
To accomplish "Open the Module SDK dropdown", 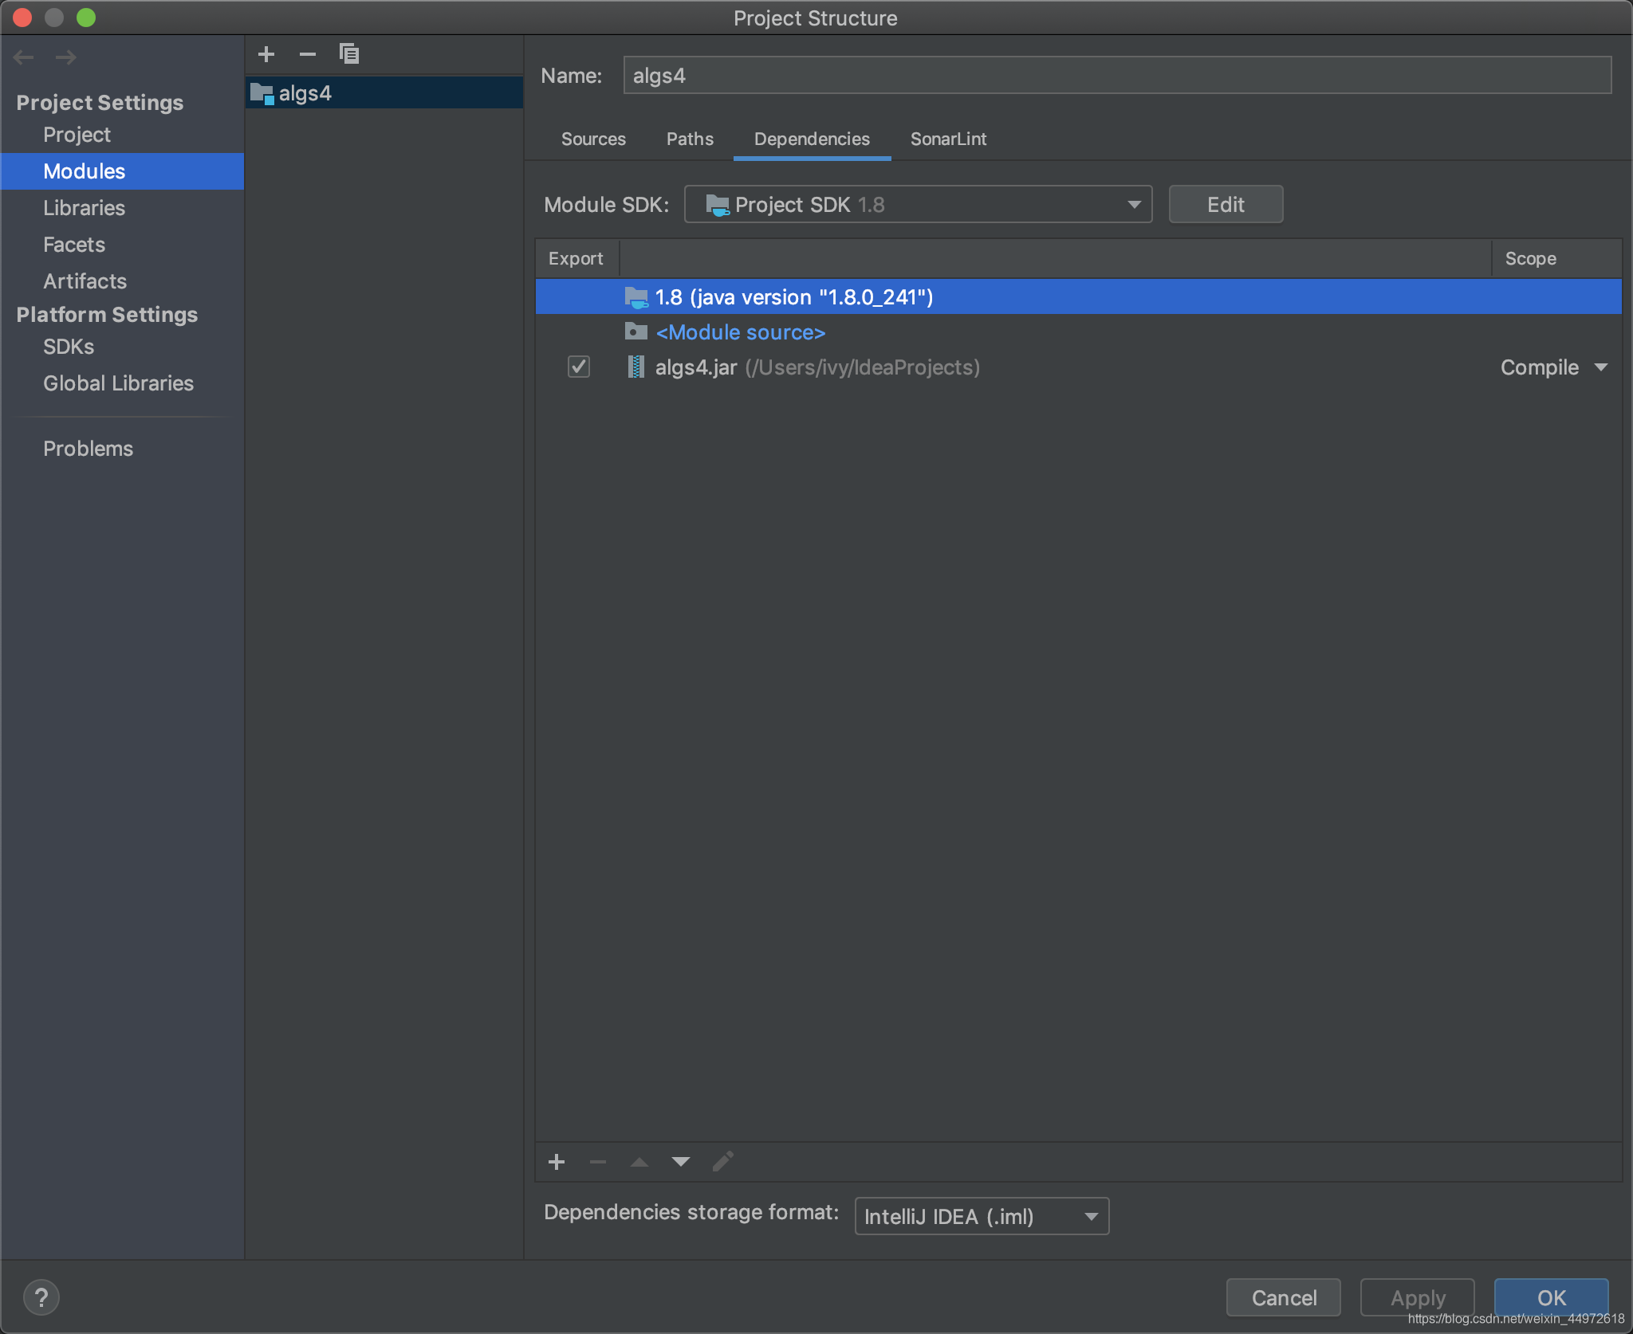I will (x=919, y=205).
